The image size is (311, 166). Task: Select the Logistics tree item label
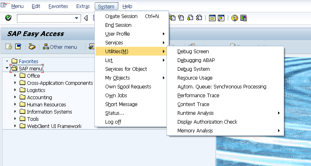[36, 90]
